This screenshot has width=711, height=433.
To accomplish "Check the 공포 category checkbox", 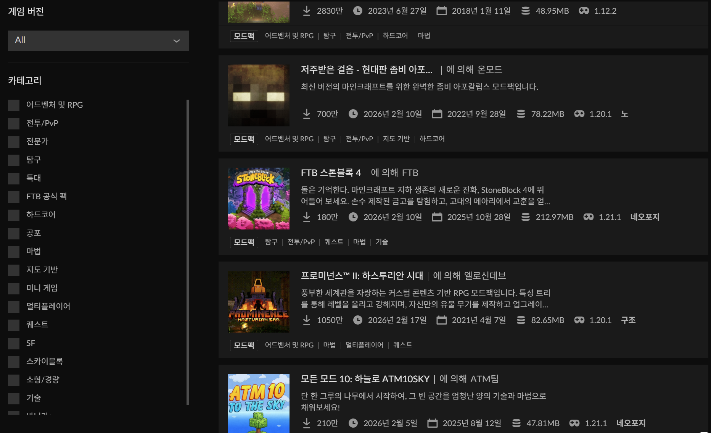I will coord(14,233).
